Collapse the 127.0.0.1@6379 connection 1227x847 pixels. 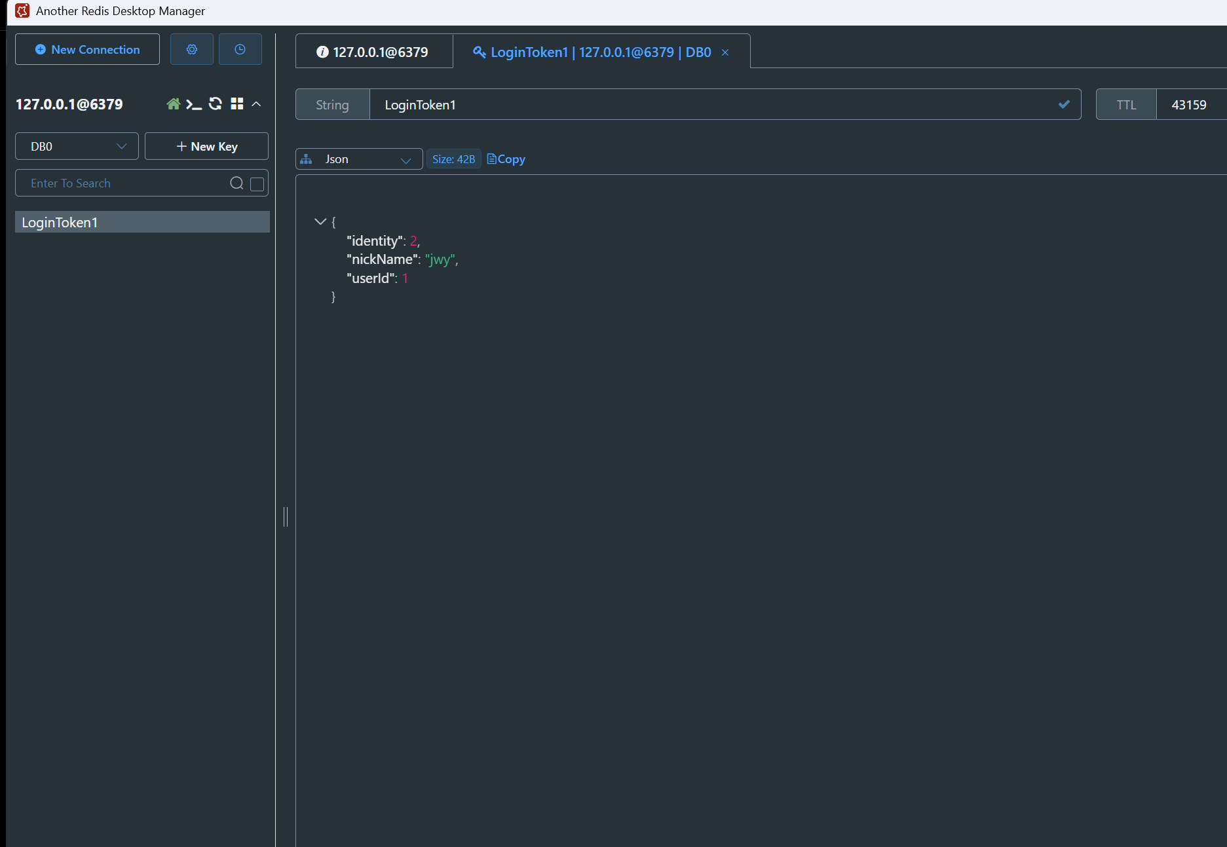click(x=257, y=104)
